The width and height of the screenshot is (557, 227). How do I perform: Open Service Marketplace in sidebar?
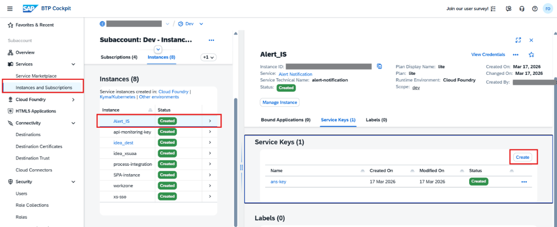36,76
